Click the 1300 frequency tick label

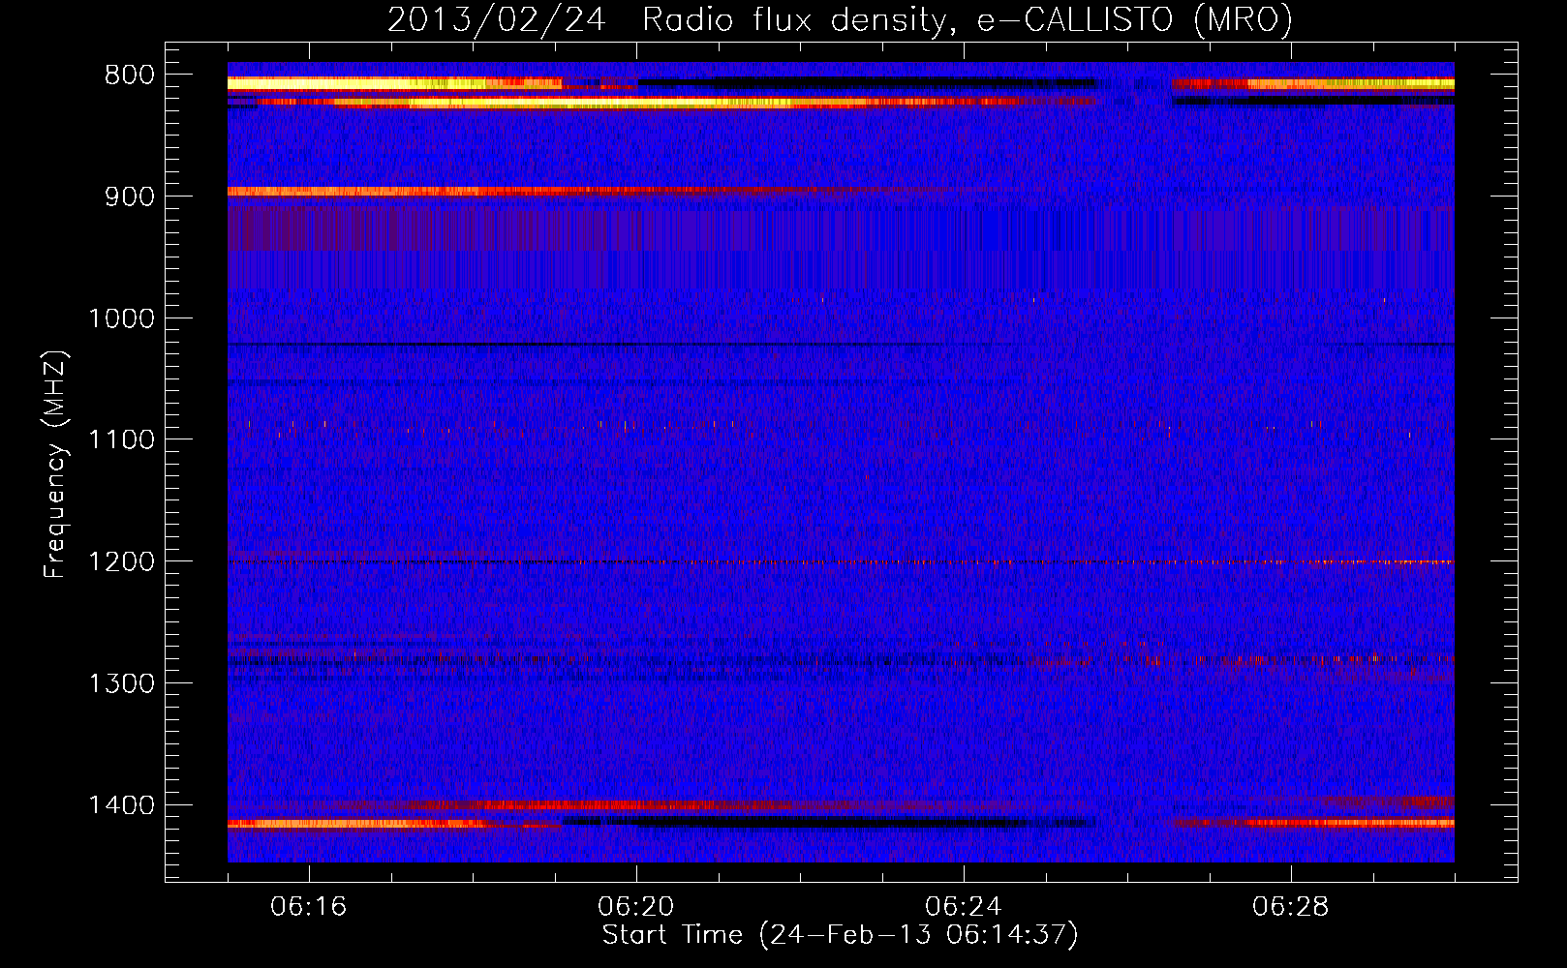pyautogui.click(x=121, y=683)
